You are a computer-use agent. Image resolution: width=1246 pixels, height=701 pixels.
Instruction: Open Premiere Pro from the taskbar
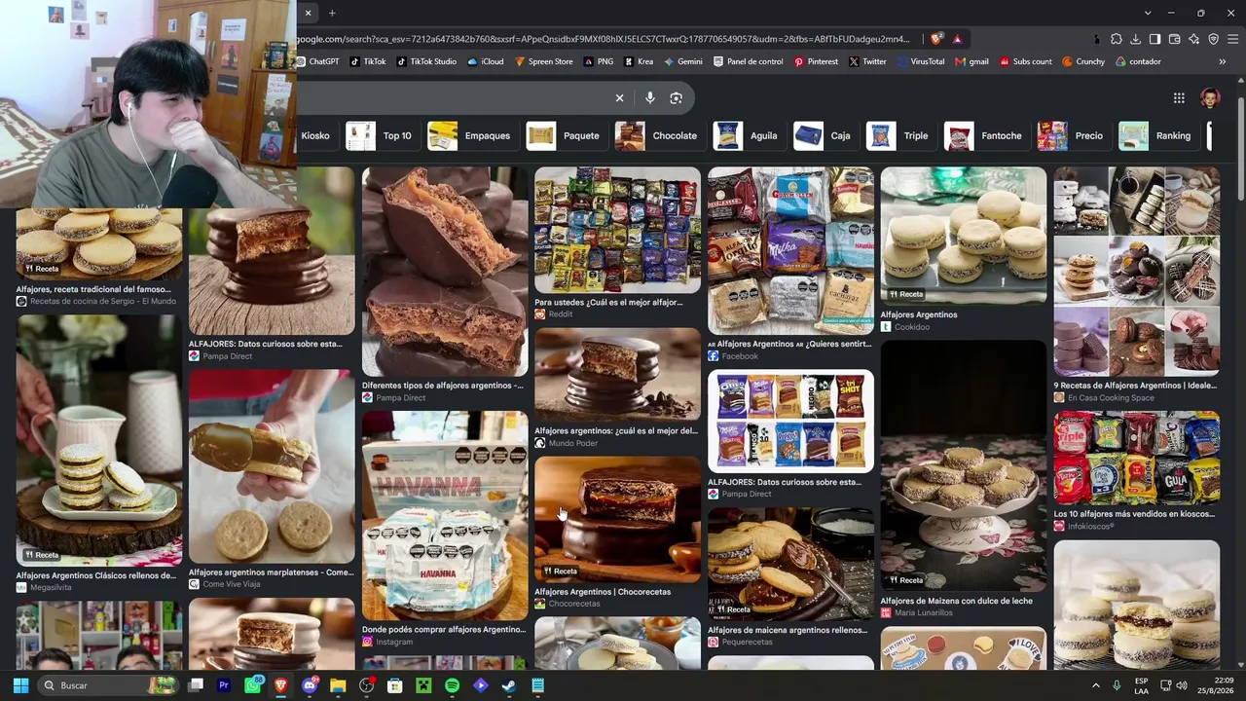point(224,685)
